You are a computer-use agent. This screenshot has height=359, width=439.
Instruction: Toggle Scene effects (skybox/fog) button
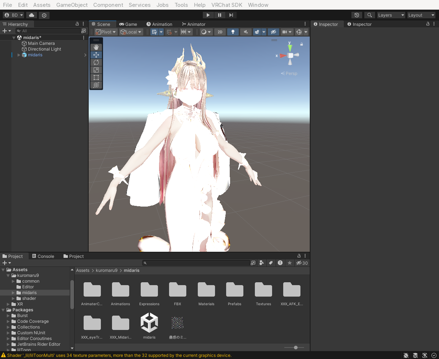(257, 32)
